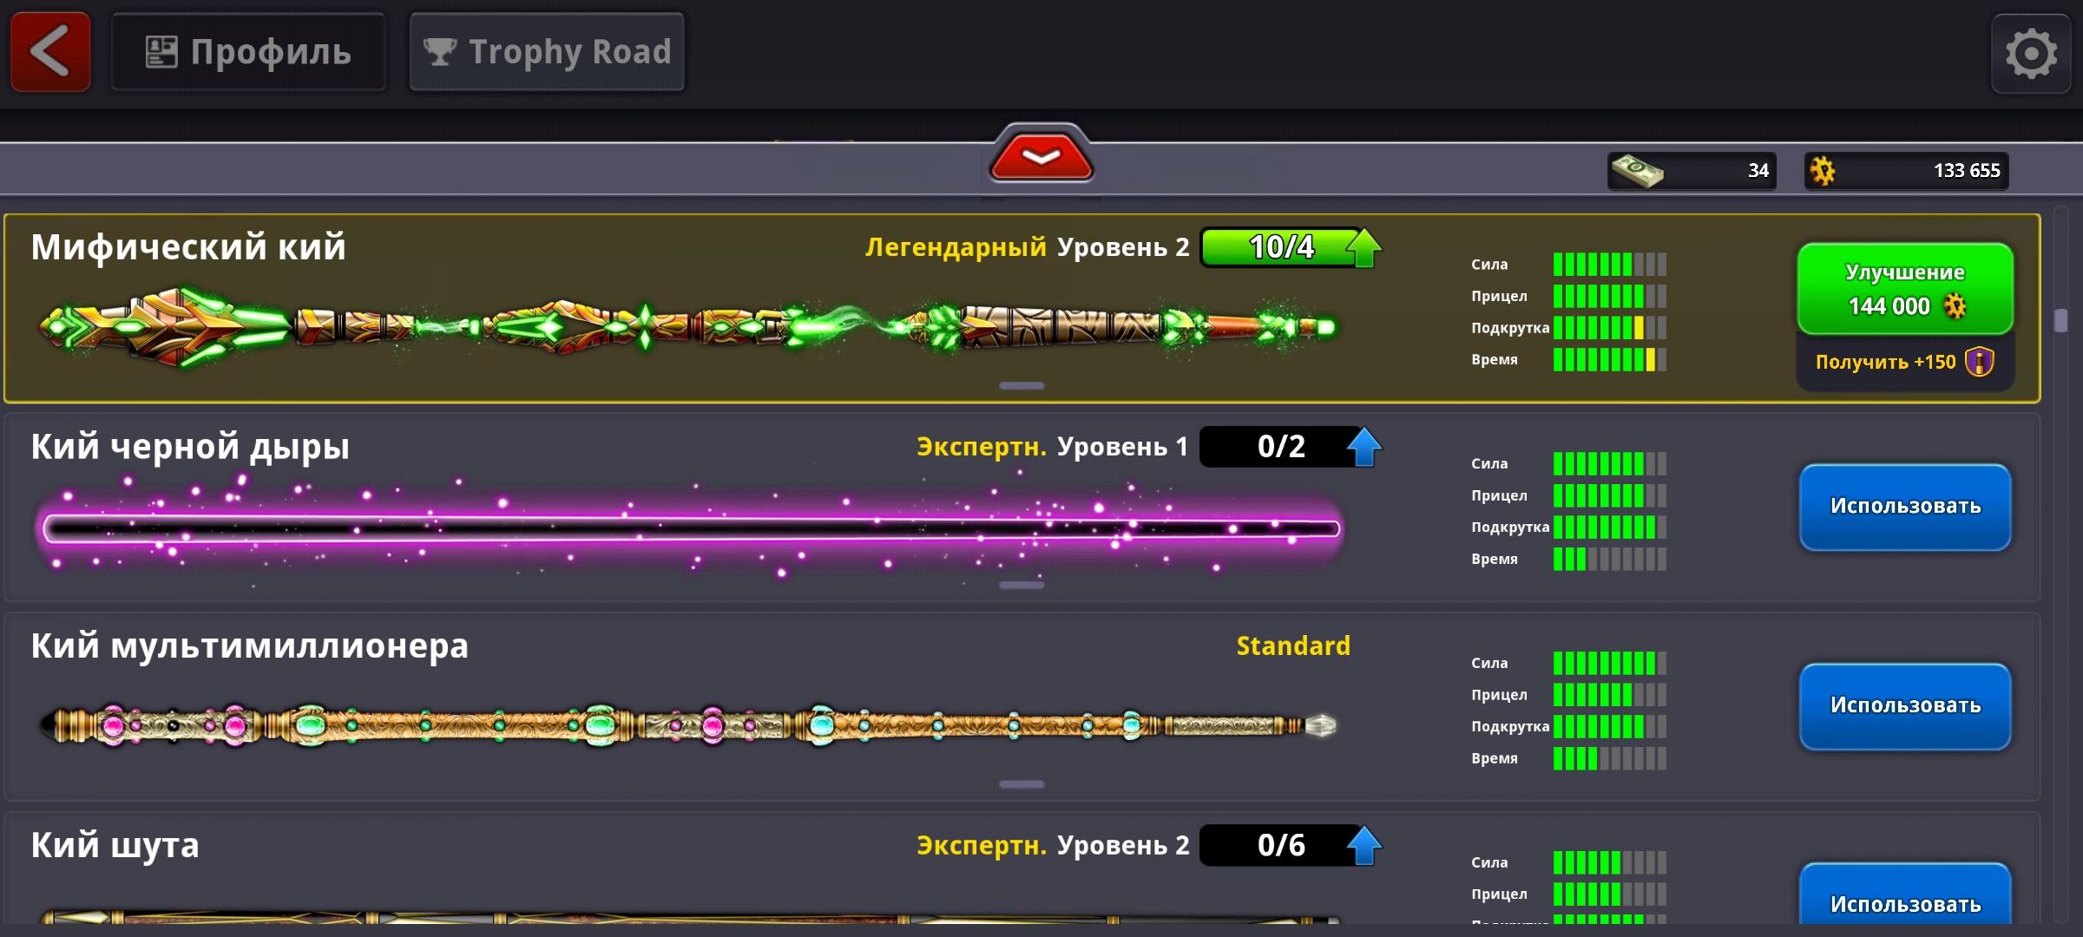Tap the profile card icon in Профиль
This screenshot has width=2083, height=937.
[161, 52]
